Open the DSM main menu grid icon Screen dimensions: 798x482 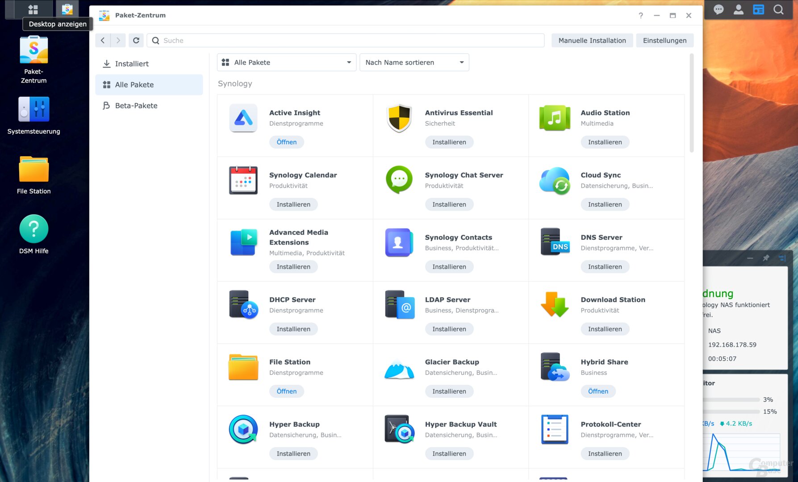[33, 9]
